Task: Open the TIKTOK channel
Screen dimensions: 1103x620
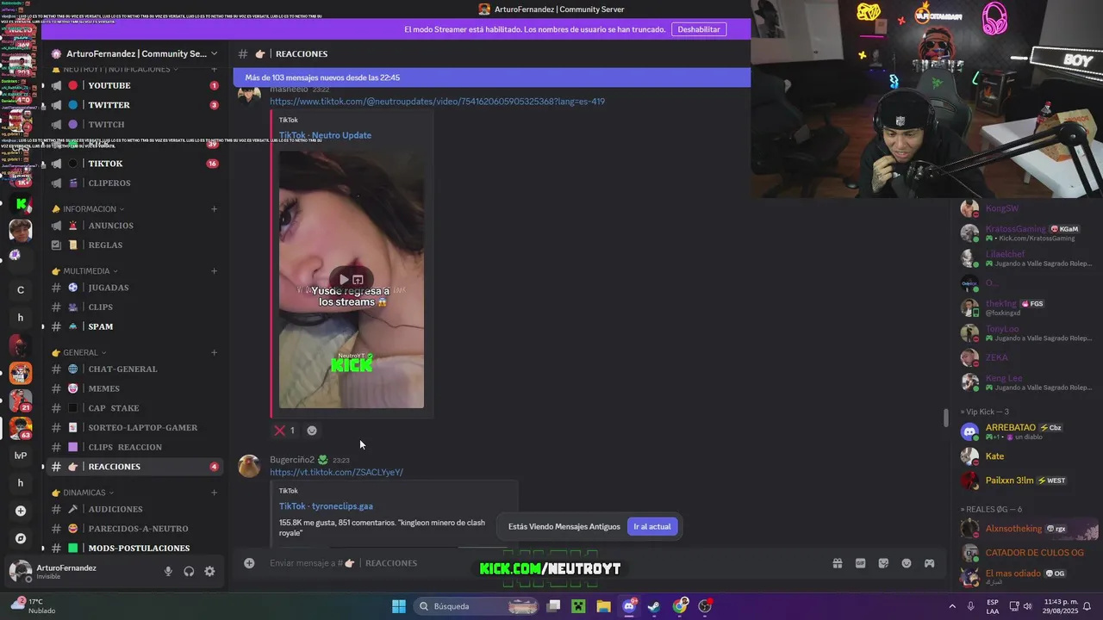Action: click(134, 164)
